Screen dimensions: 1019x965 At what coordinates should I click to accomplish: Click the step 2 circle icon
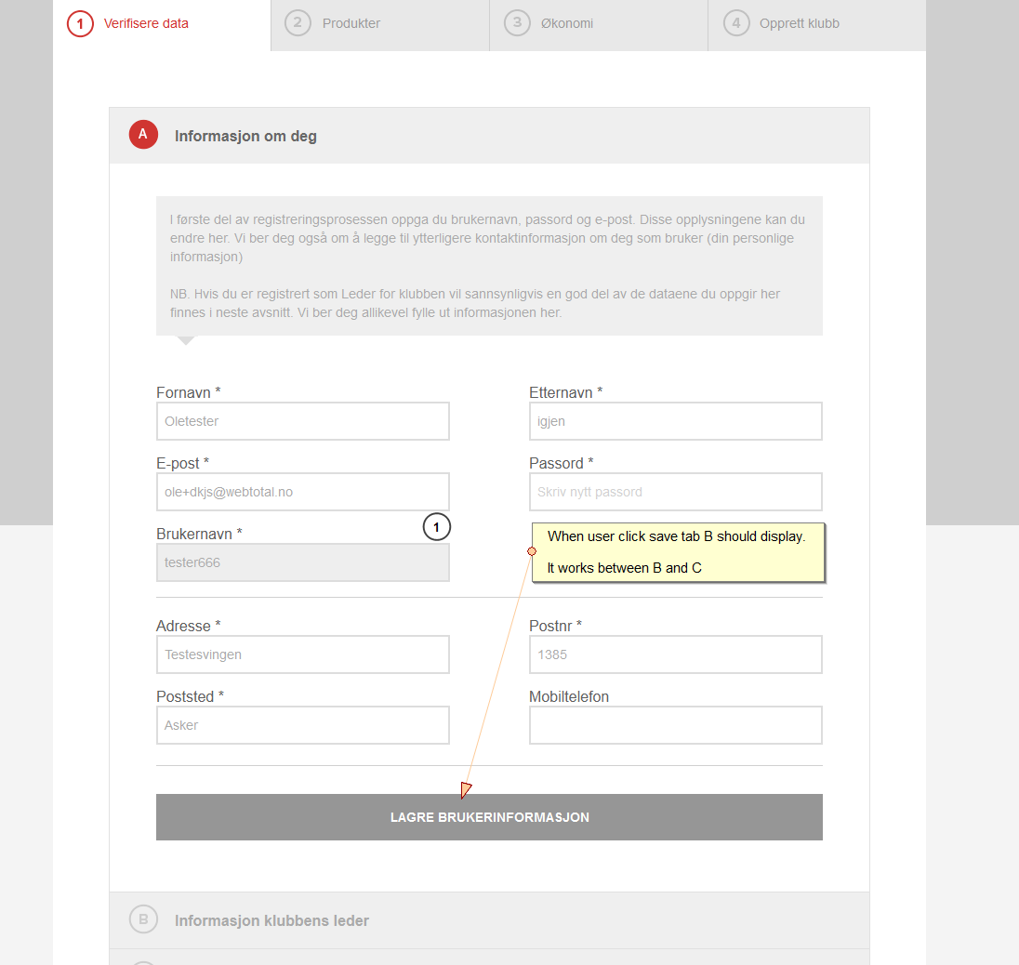pyautogui.click(x=298, y=23)
